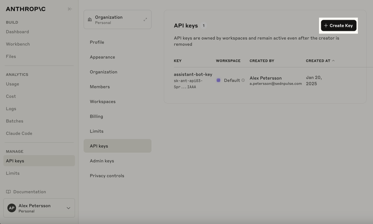
Task: Click the AP user avatar
Action: 12,208
